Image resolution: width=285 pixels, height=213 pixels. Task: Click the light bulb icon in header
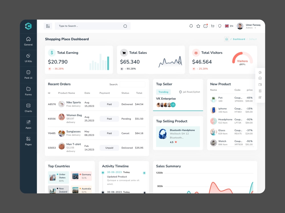(220, 26)
